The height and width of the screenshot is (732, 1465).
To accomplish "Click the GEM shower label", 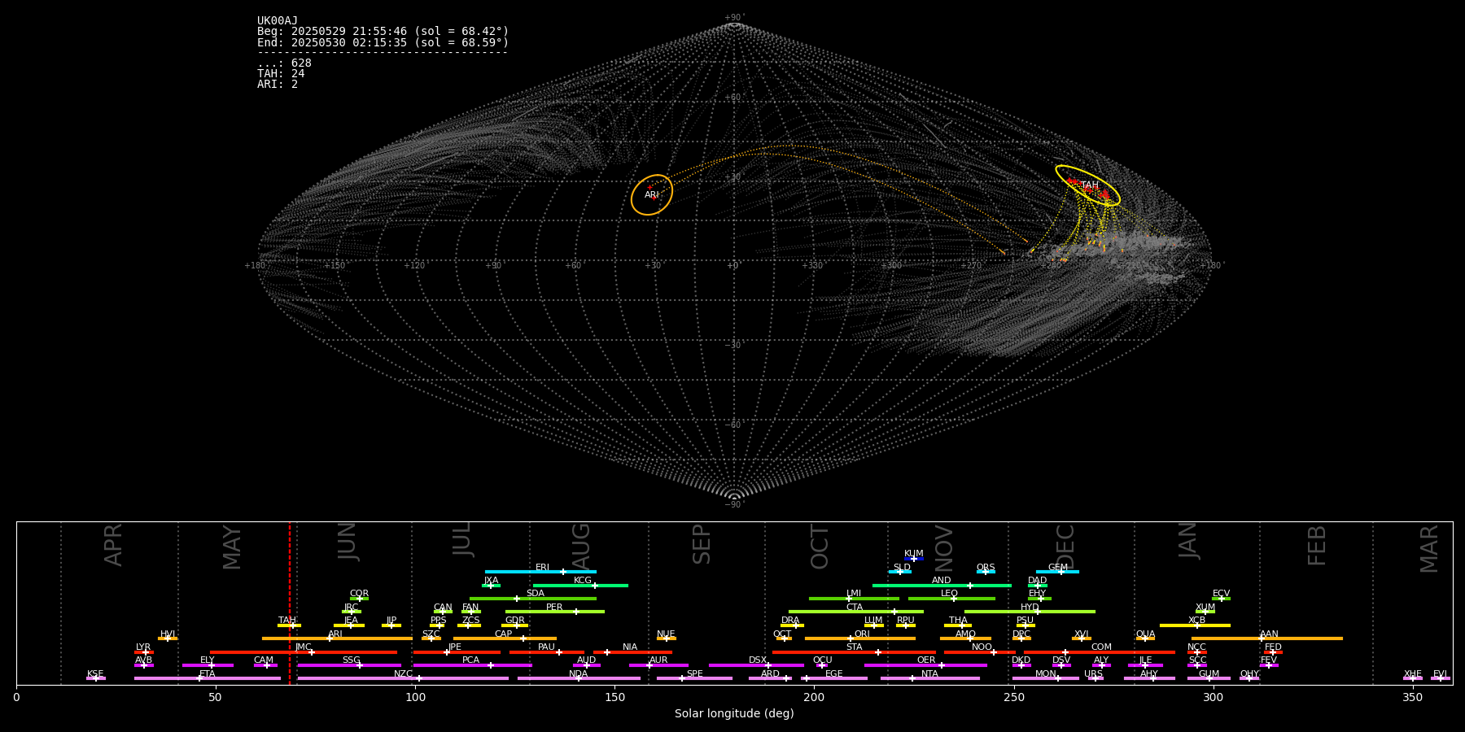I will click(1058, 568).
